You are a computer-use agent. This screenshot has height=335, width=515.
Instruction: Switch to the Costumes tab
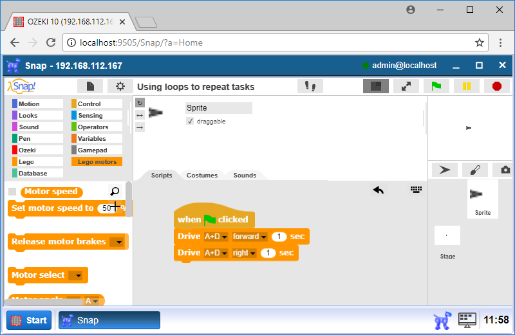[x=202, y=175]
